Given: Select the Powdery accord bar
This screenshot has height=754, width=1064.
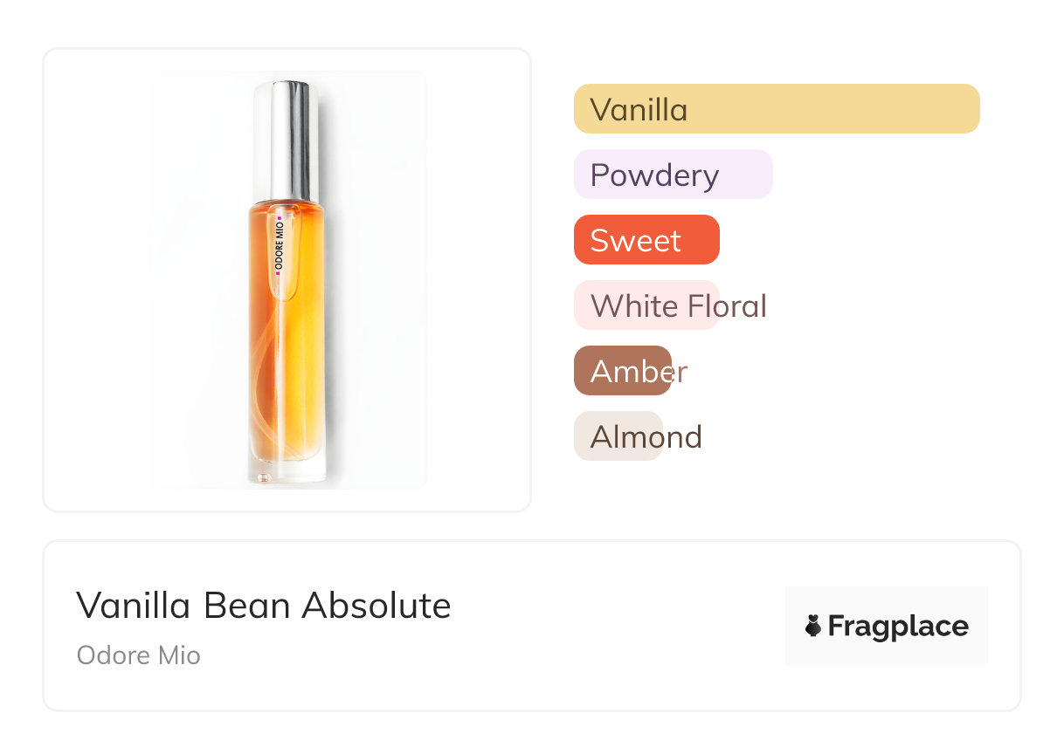Looking at the screenshot, I should point(673,175).
